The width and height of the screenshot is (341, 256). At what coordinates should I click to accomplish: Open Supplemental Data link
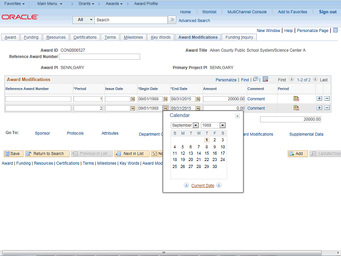306,134
